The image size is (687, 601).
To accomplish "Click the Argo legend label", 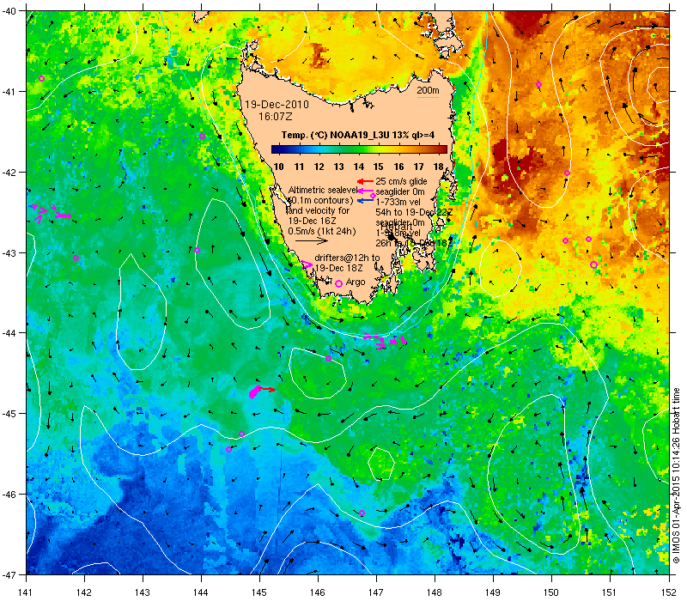I will [x=356, y=282].
